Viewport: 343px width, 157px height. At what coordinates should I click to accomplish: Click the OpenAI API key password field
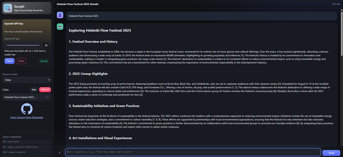click(x=23, y=45)
